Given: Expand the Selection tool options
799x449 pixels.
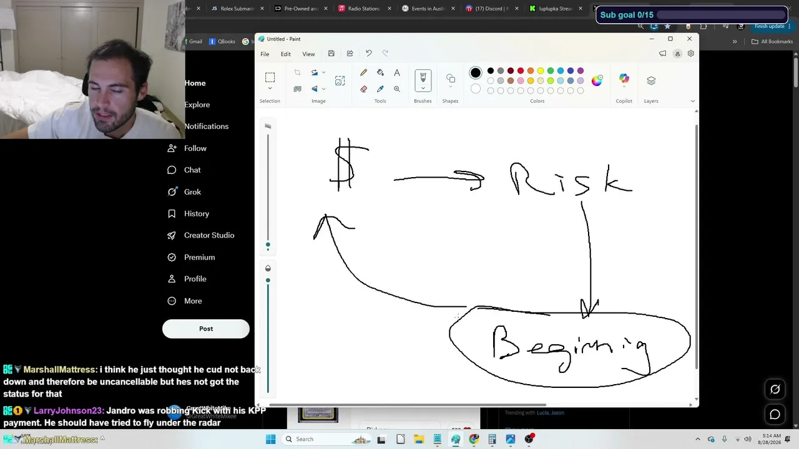Looking at the screenshot, I should tap(270, 89).
